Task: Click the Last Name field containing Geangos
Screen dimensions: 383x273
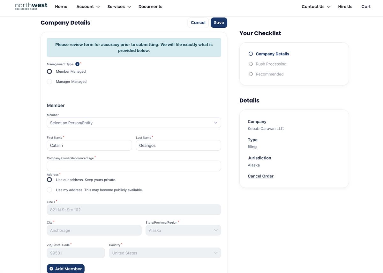Action: (x=178, y=145)
